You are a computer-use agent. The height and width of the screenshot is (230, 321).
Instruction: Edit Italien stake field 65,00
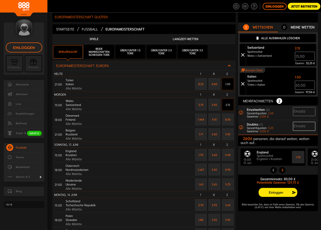click(305, 85)
